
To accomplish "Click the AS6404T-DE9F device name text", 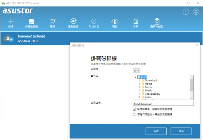I will [x=28, y=41].
